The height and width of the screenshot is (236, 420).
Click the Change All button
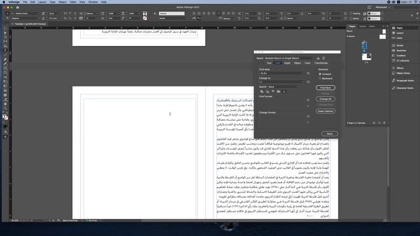tap(325, 99)
